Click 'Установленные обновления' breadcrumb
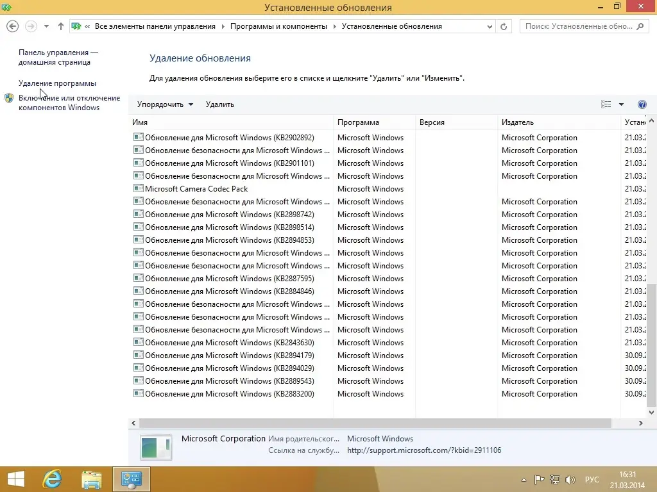Viewport: 657px width, 492px height. point(392,26)
